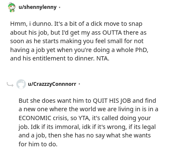Open the u/shennylenny profile link

pos(38,7)
